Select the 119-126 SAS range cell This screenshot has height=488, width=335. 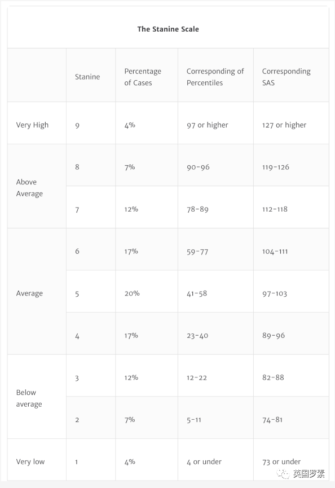pyautogui.click(x=276, y=167)
